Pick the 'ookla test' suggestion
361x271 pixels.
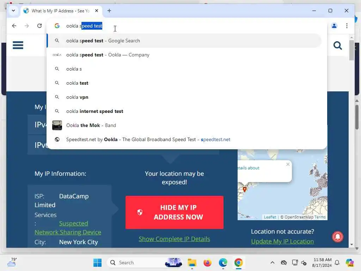click(184, 83)
